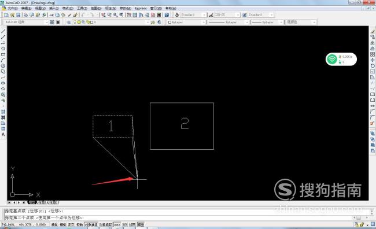Select the Rotate modify tool
This screenshot has width=376, height=229.
pos(373,66)
